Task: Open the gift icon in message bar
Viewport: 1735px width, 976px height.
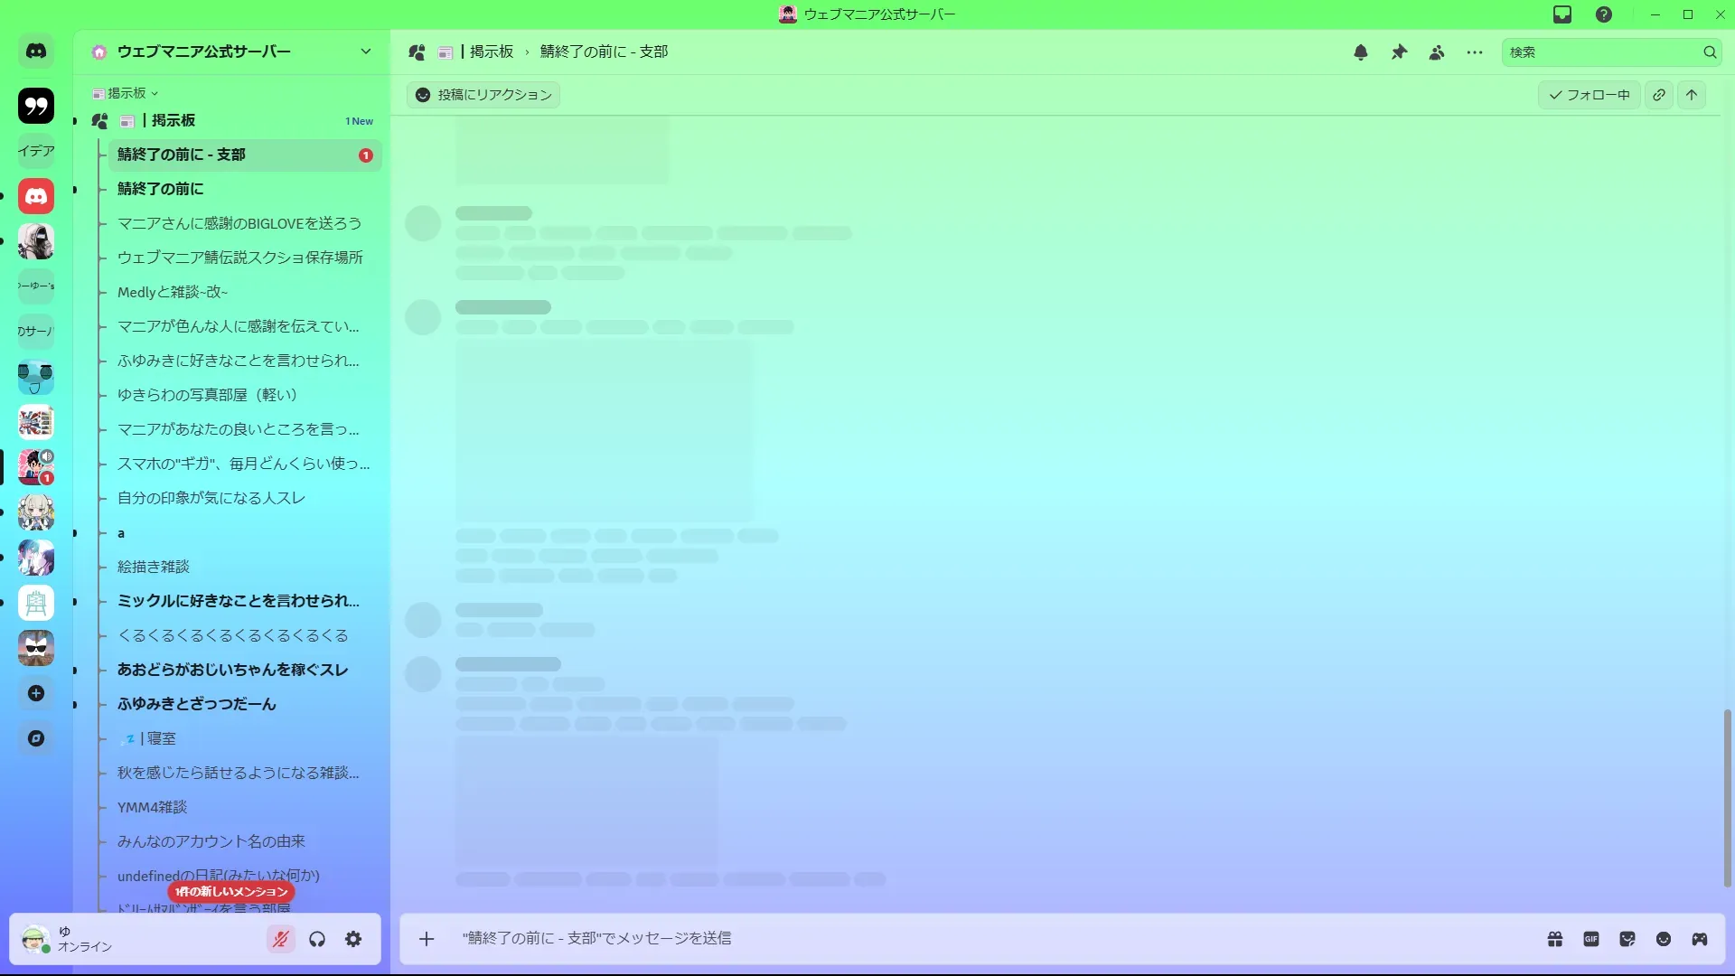Action: pyautogui.click(x=1555, y=939)
